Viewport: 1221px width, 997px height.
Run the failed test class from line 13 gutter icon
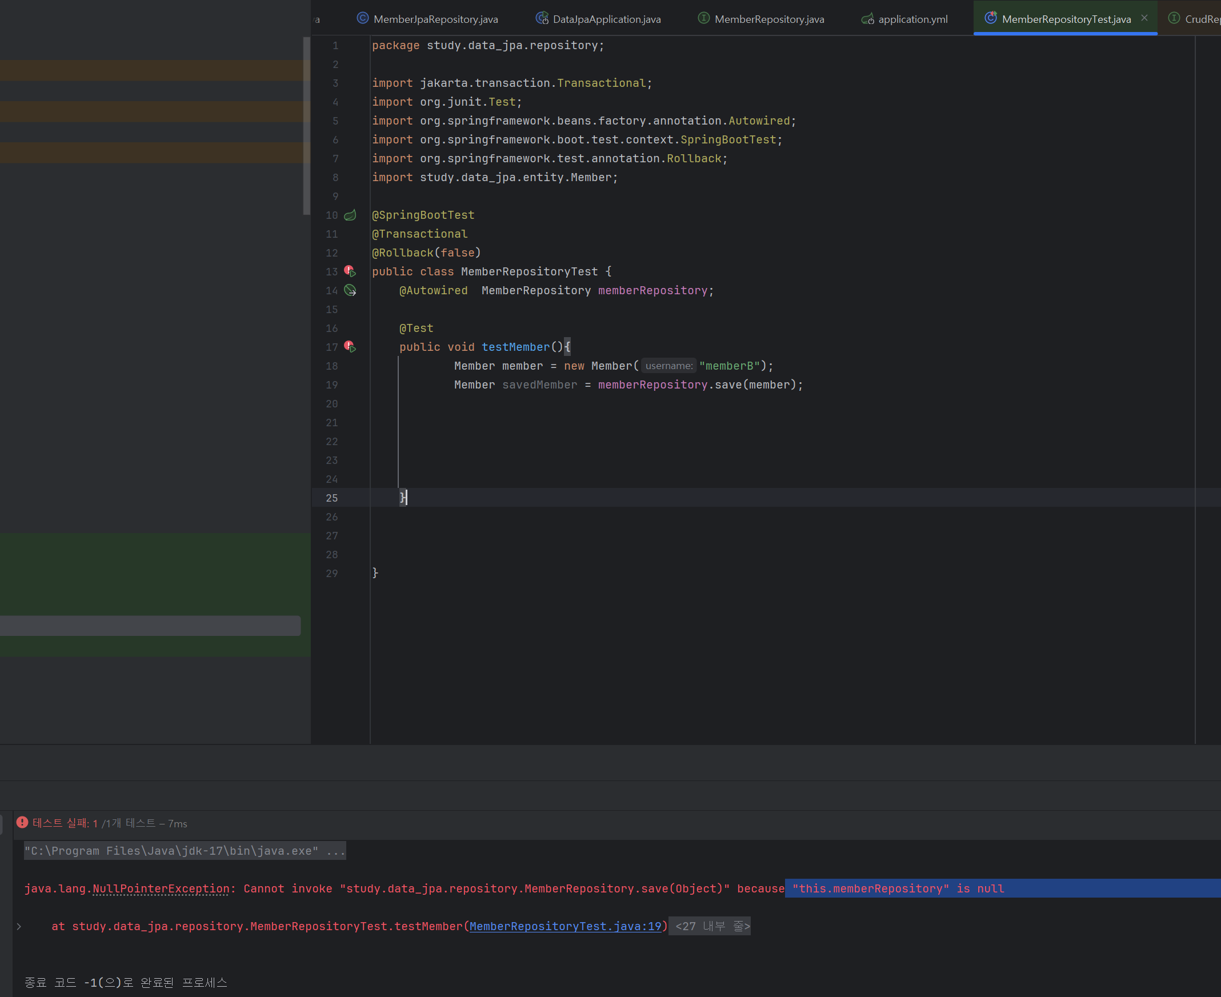(x=350, y=270)
